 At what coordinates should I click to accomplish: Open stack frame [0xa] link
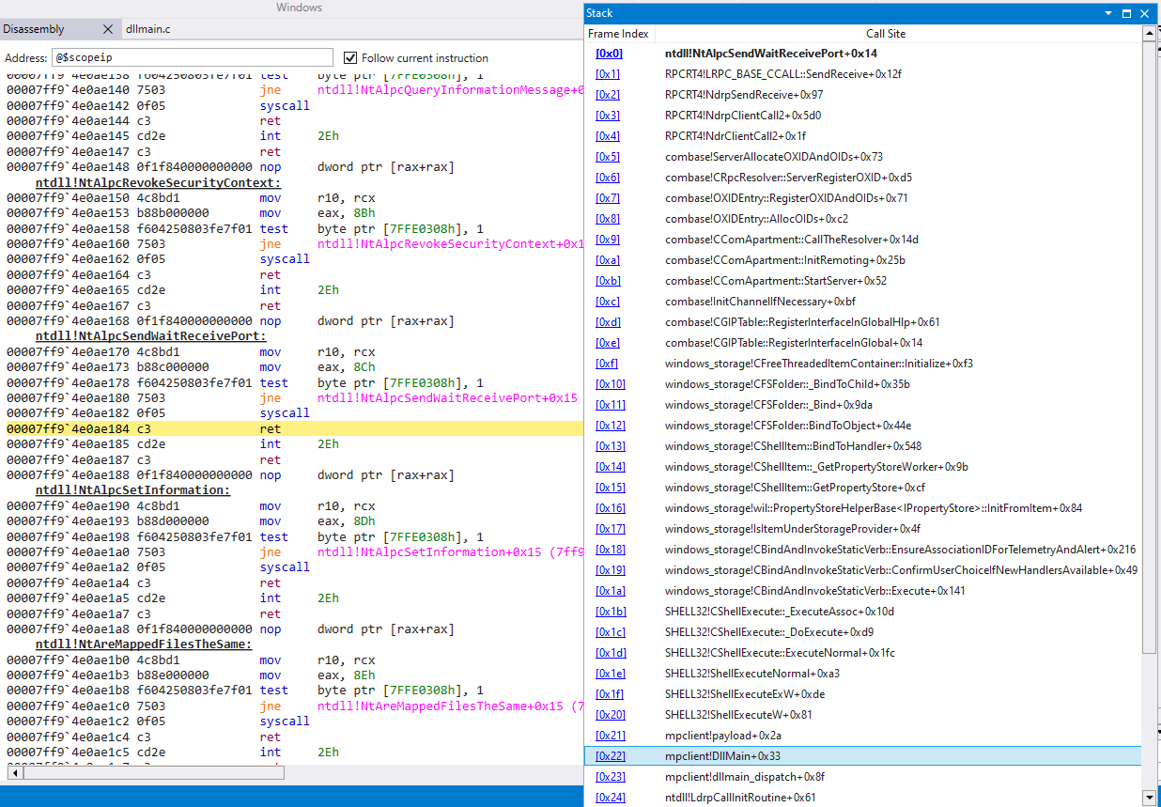coord(608,260)
